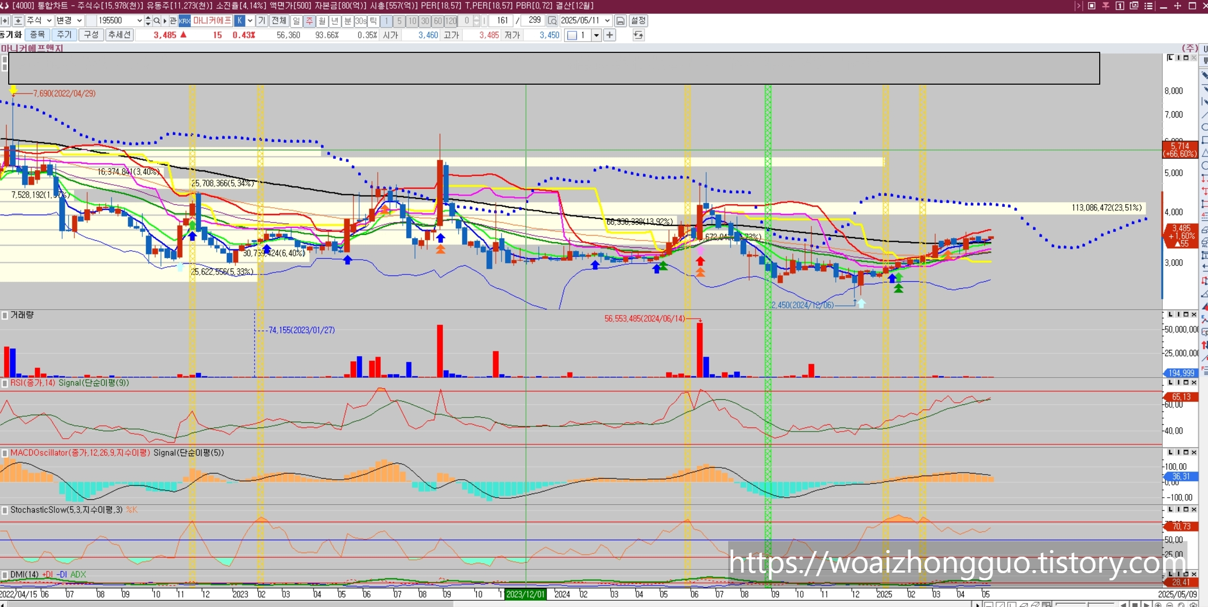Expand the stock code 195500 dropdown

(x=139, y=21)
